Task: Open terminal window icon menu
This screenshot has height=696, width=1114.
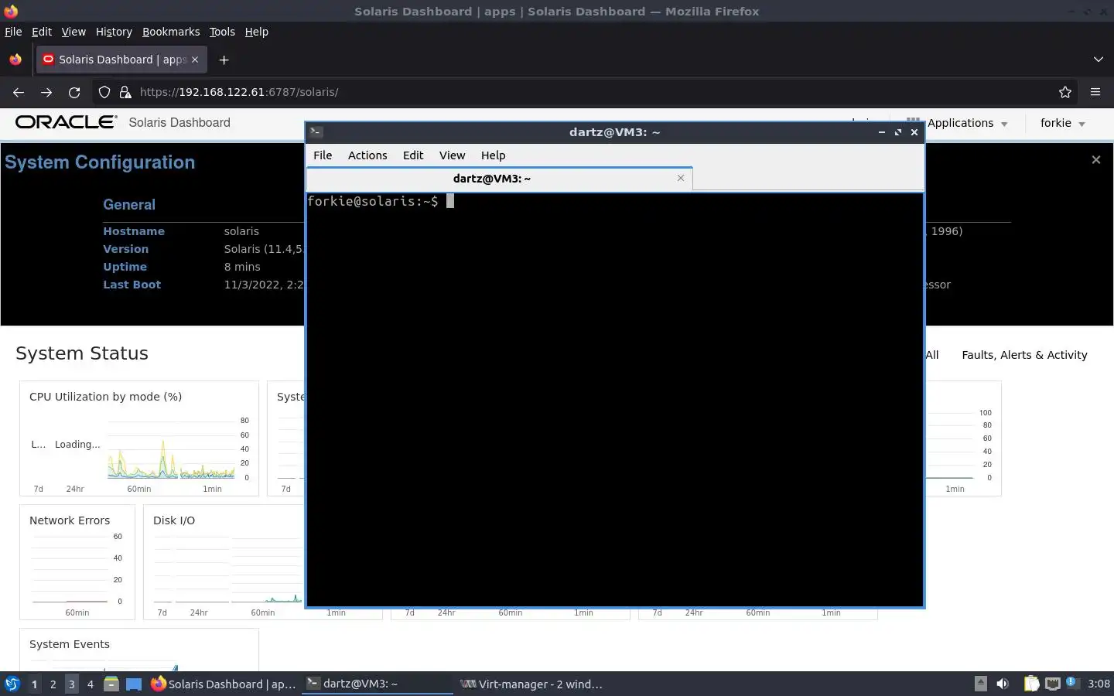Action: coord(316,132)
